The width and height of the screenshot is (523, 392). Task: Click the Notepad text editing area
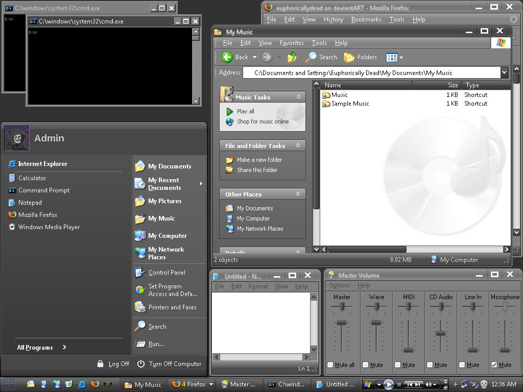[261, 323]
